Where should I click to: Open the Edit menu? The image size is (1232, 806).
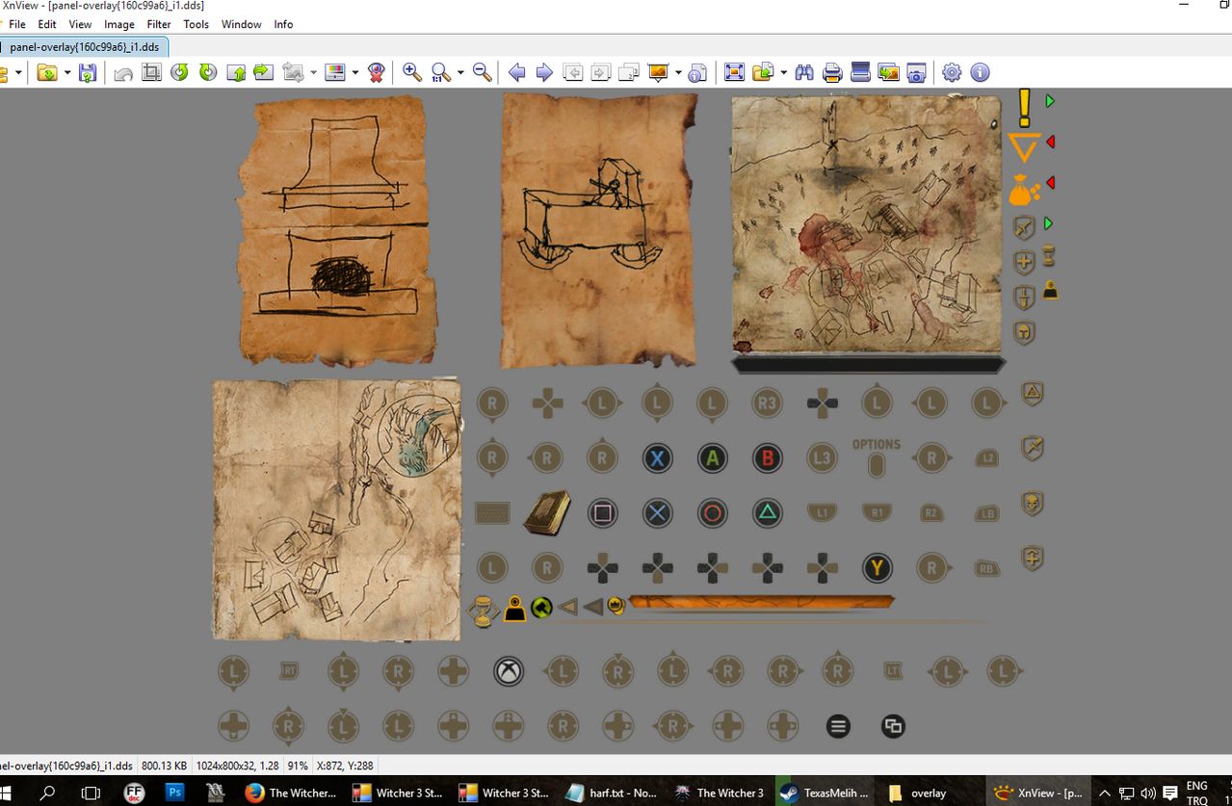coord(47,24)
